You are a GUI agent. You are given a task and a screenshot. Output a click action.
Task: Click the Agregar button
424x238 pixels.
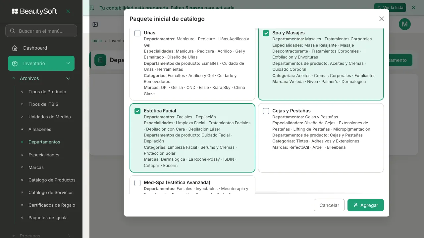point(366,205)
